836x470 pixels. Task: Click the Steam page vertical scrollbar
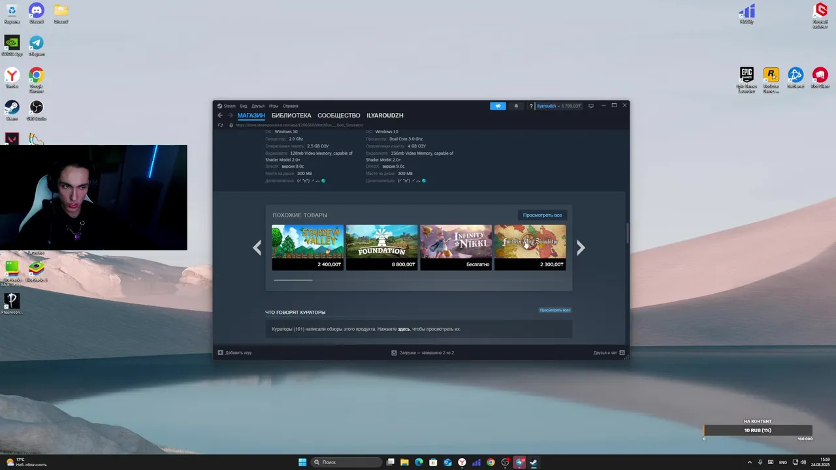[x=627, y=234]
